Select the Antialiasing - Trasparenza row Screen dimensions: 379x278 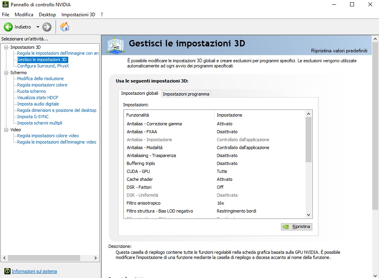pos(214,155)
